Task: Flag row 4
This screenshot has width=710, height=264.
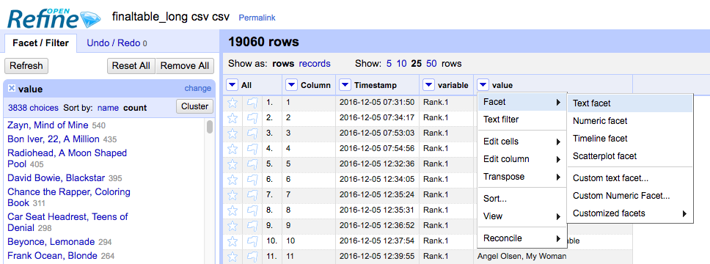Action: pyautogui.click(x=252, y=149)
